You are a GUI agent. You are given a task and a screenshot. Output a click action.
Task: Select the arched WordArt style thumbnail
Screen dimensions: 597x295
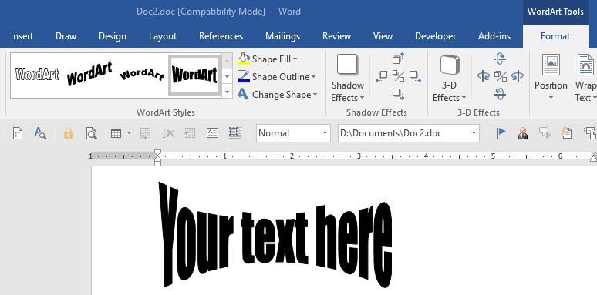coord(142,74)
